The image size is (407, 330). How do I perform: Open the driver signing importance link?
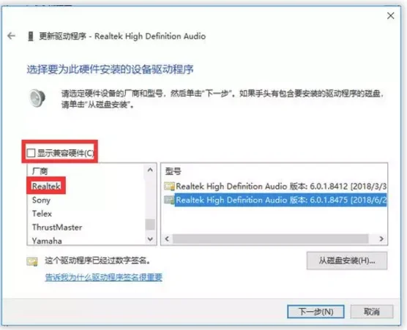click(103, 277)
